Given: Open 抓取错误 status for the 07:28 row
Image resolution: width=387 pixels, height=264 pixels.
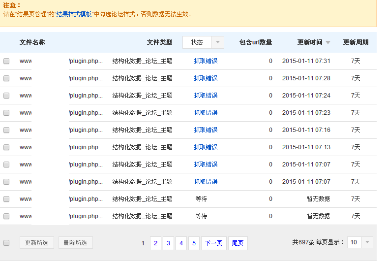Looking at the screenshot, I should click(x=206, y=78).
